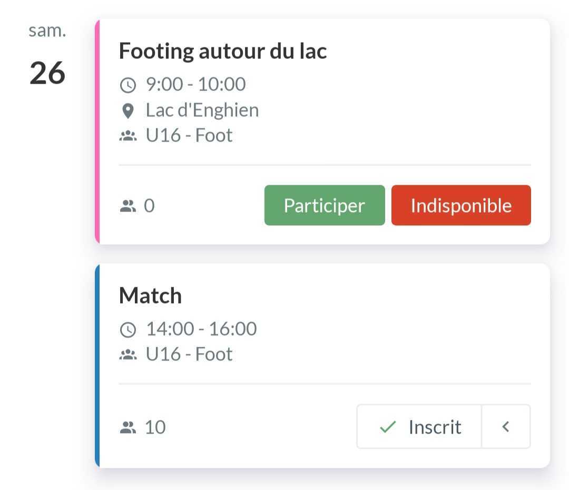Image resolution: width=569 pixels, height=490 pixels.
Task: Click the clock icon beside 9:00 - 10:00
Action: click(128, 85)
